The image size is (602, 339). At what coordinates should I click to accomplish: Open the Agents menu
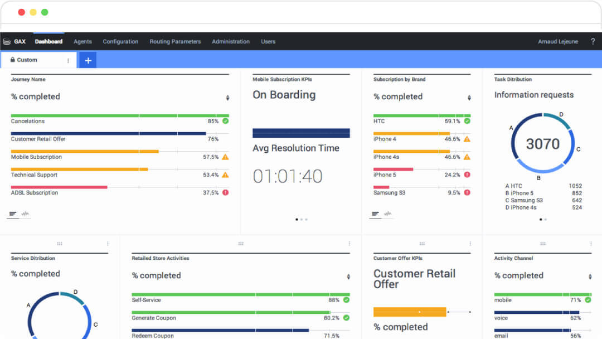82,41
